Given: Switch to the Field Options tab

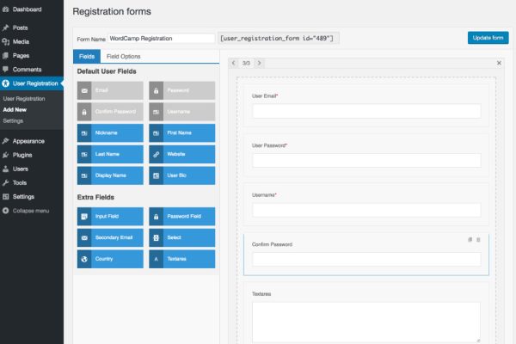Looking at the screenshot, I should pyautogui.click(x=123, y=56).
